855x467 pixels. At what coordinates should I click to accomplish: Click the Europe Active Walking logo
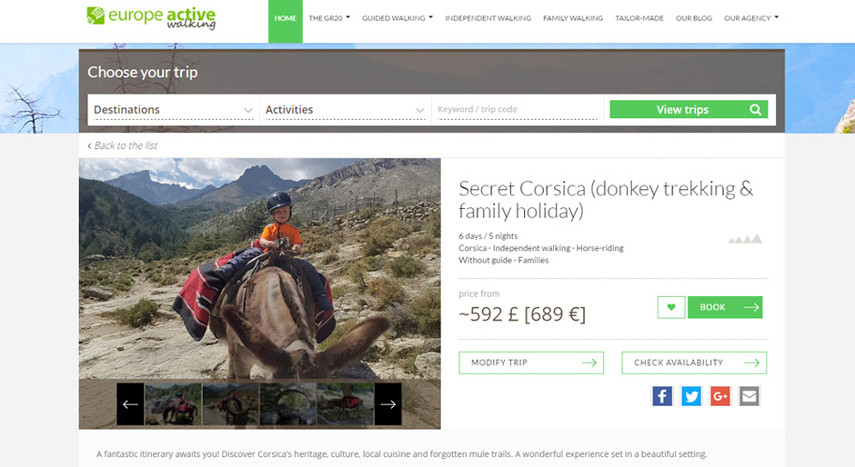click(x=151, y=17)
